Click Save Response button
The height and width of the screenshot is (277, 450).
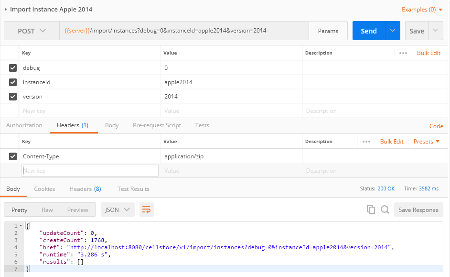coord(418,210)
